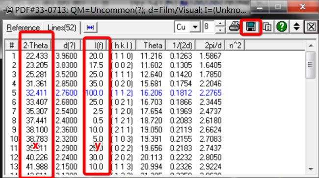The width and height of the screenshot is (319, 178).
Task: Select the 2-Theta value 22.433
Action: point(37,56)
